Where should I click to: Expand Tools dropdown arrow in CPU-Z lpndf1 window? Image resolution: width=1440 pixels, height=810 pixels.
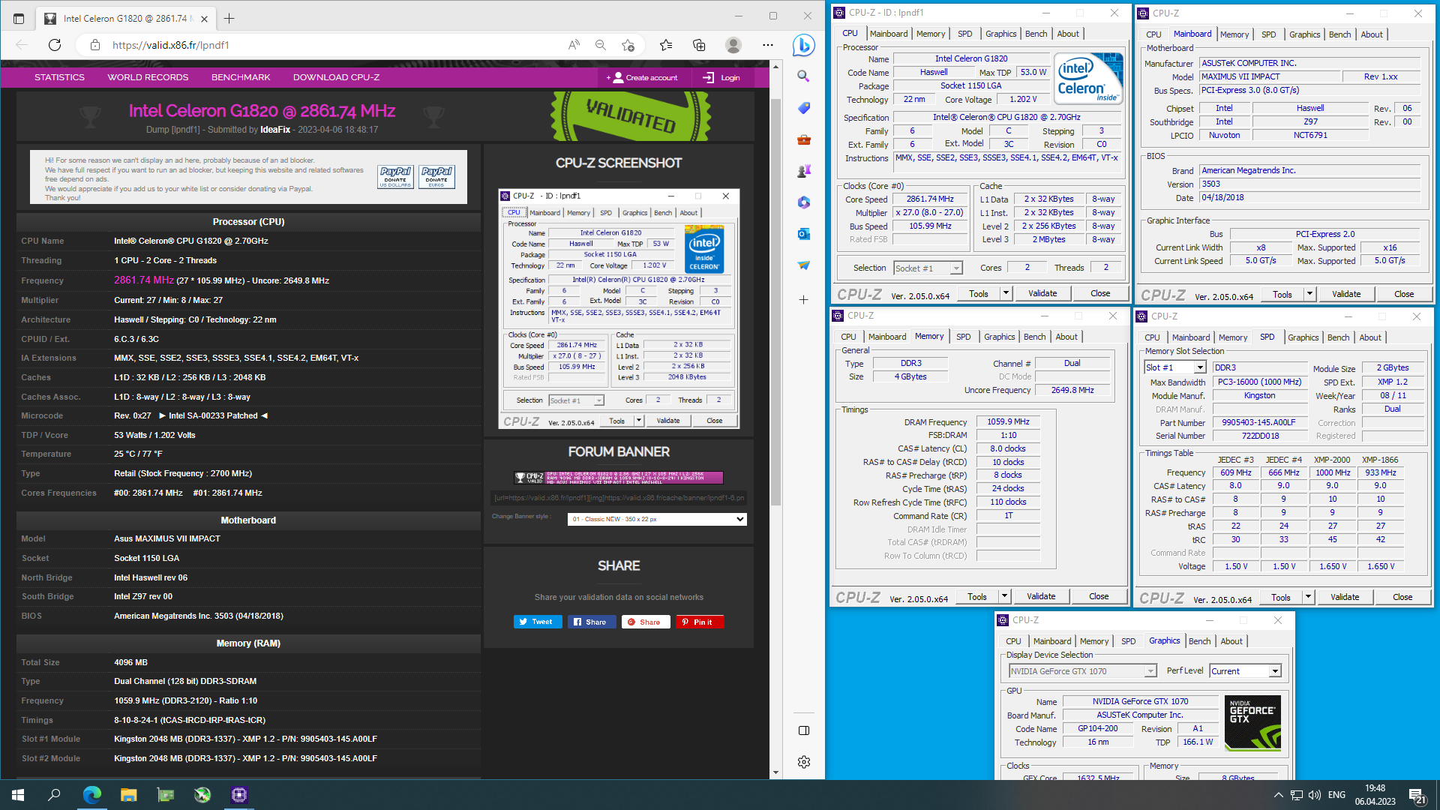pyautogui.click(x=1006, y=293)
